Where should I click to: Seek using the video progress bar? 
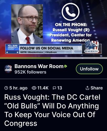(x=53, y=58)
